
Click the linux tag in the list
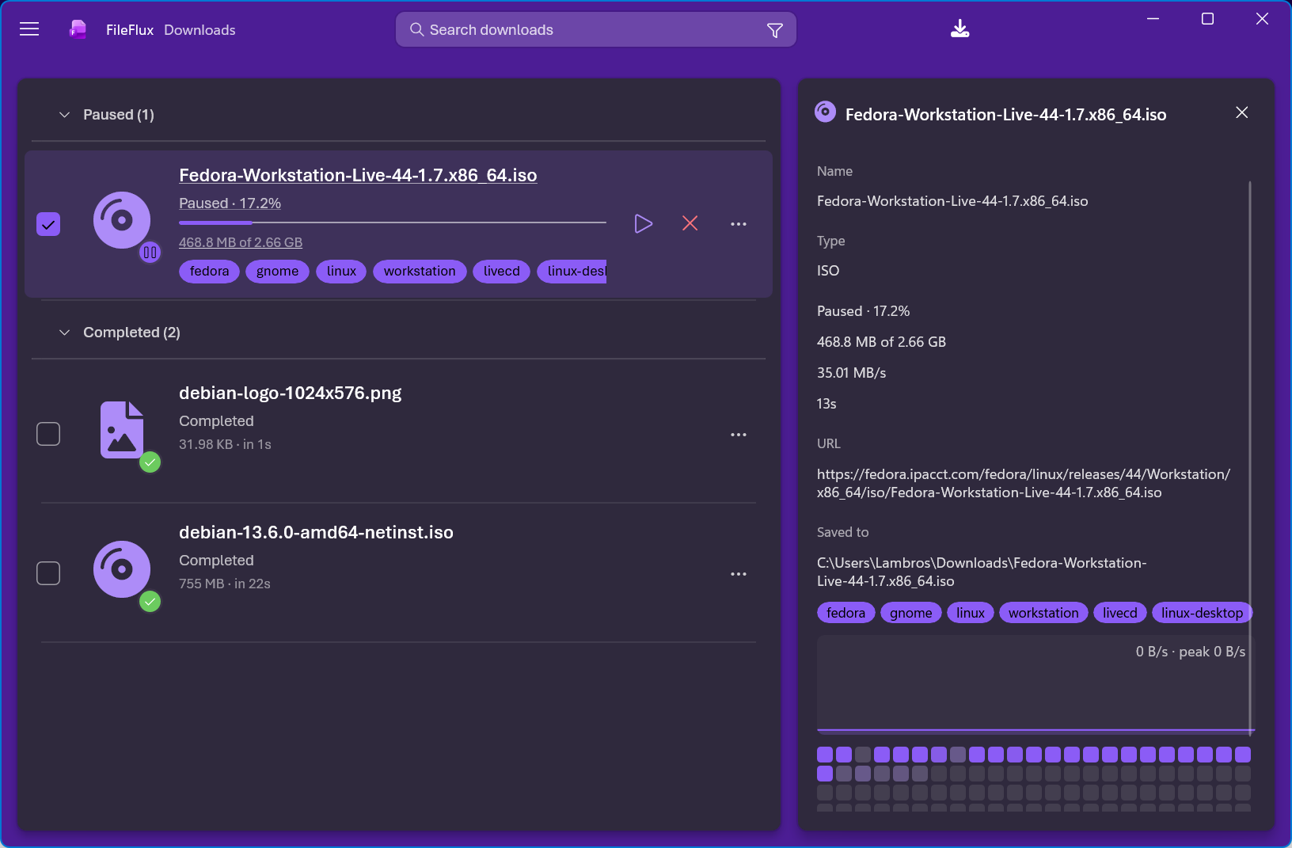(x=341, y=271)
